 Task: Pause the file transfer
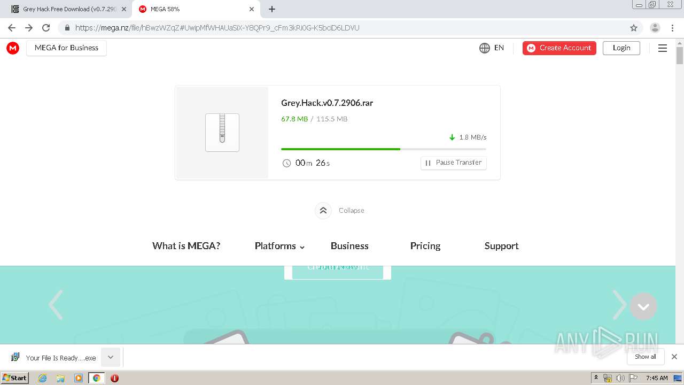coord(453,163)
